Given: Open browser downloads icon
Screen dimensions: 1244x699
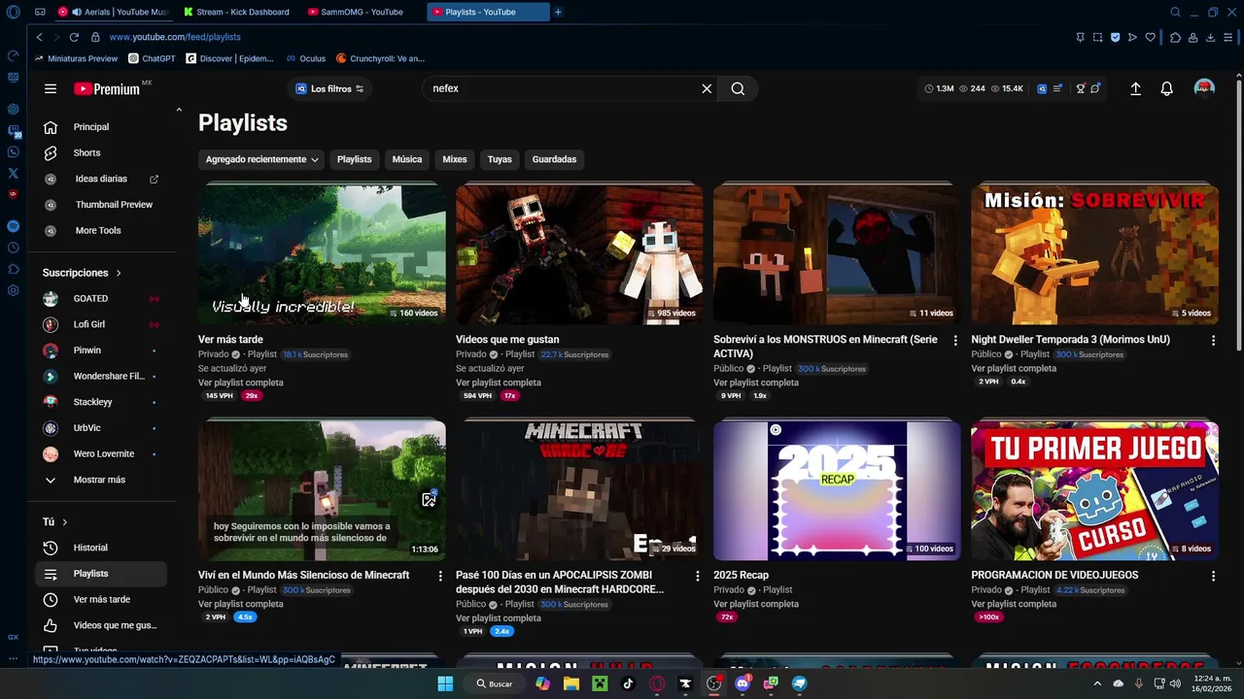Looking at the screenshot, I should [1210, 37].
